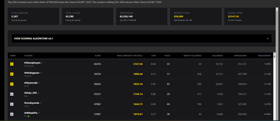
Task: Click the link arrow next to @mobymeta
Action: pos(41,103)
